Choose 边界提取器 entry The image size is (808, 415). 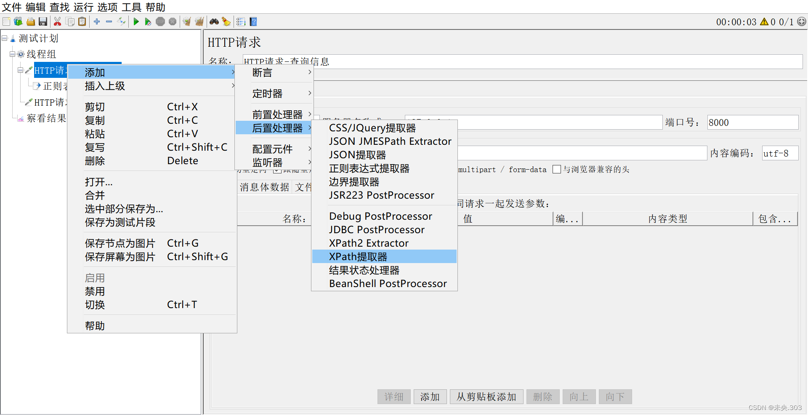point(384,182)
